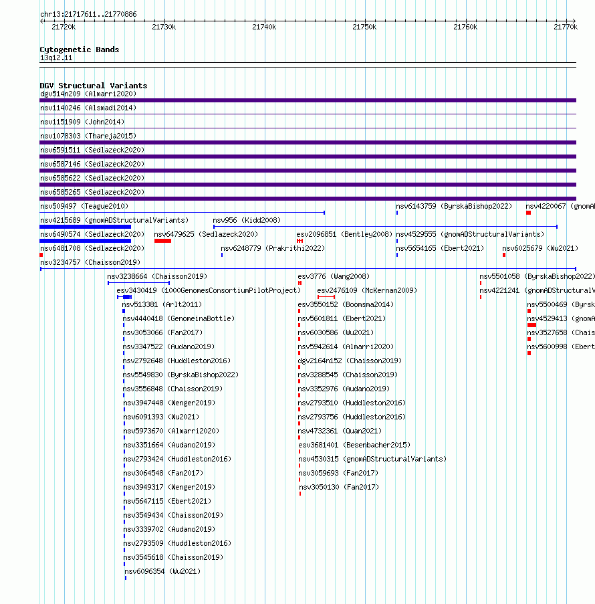Select nsv6481708 (Sedlazeck2020) label
The image size is (595, 604).
pos(92,248)
